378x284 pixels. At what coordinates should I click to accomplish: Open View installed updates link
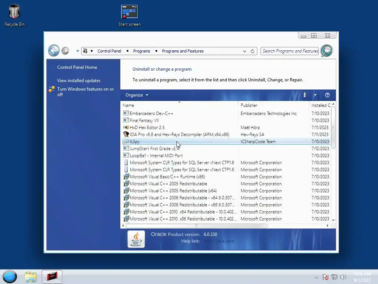[79, 80]
